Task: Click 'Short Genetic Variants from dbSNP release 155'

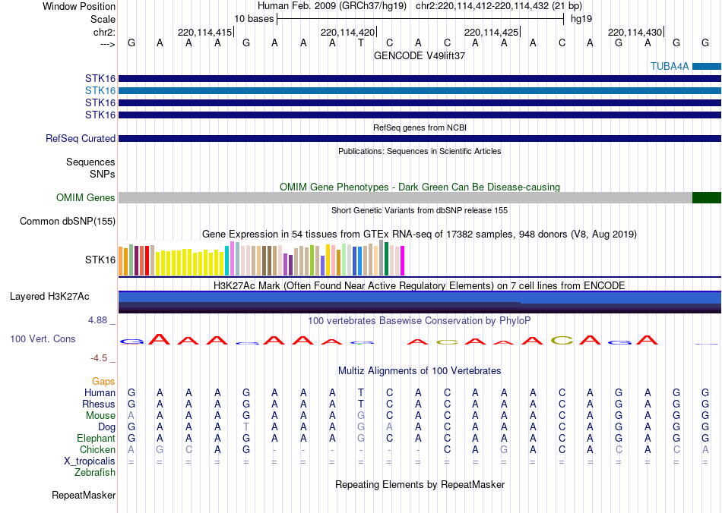Action: (420, 210)
